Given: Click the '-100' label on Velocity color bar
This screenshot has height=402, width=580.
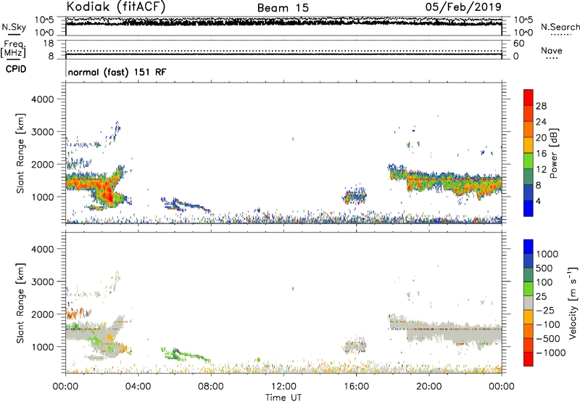Looking at the screenshot, I should click(x=548, y=324).
